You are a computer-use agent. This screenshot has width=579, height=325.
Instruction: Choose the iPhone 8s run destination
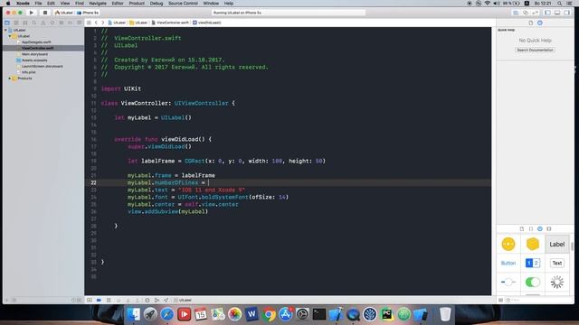(88, 13)
